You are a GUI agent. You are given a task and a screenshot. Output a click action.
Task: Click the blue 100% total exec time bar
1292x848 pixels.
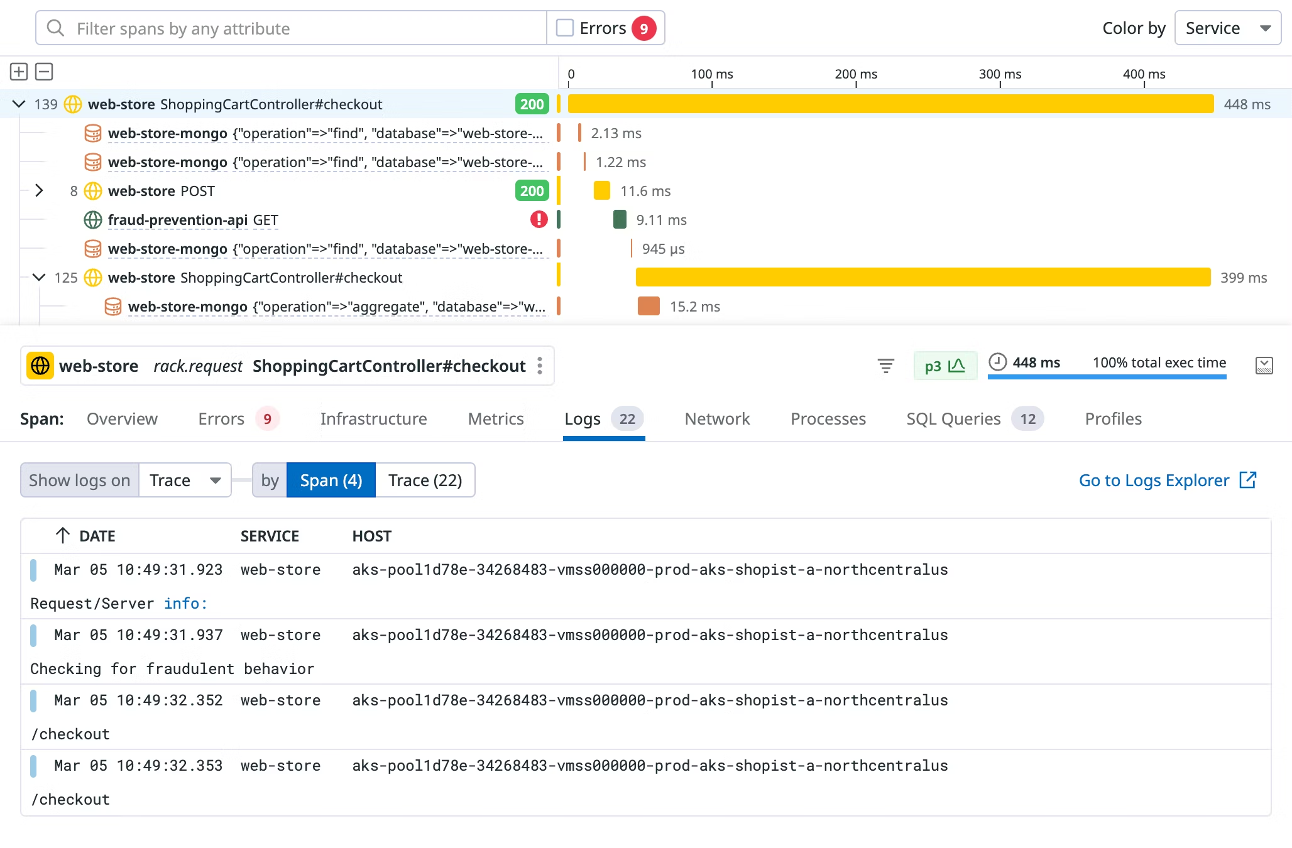tap(1107, 378)
